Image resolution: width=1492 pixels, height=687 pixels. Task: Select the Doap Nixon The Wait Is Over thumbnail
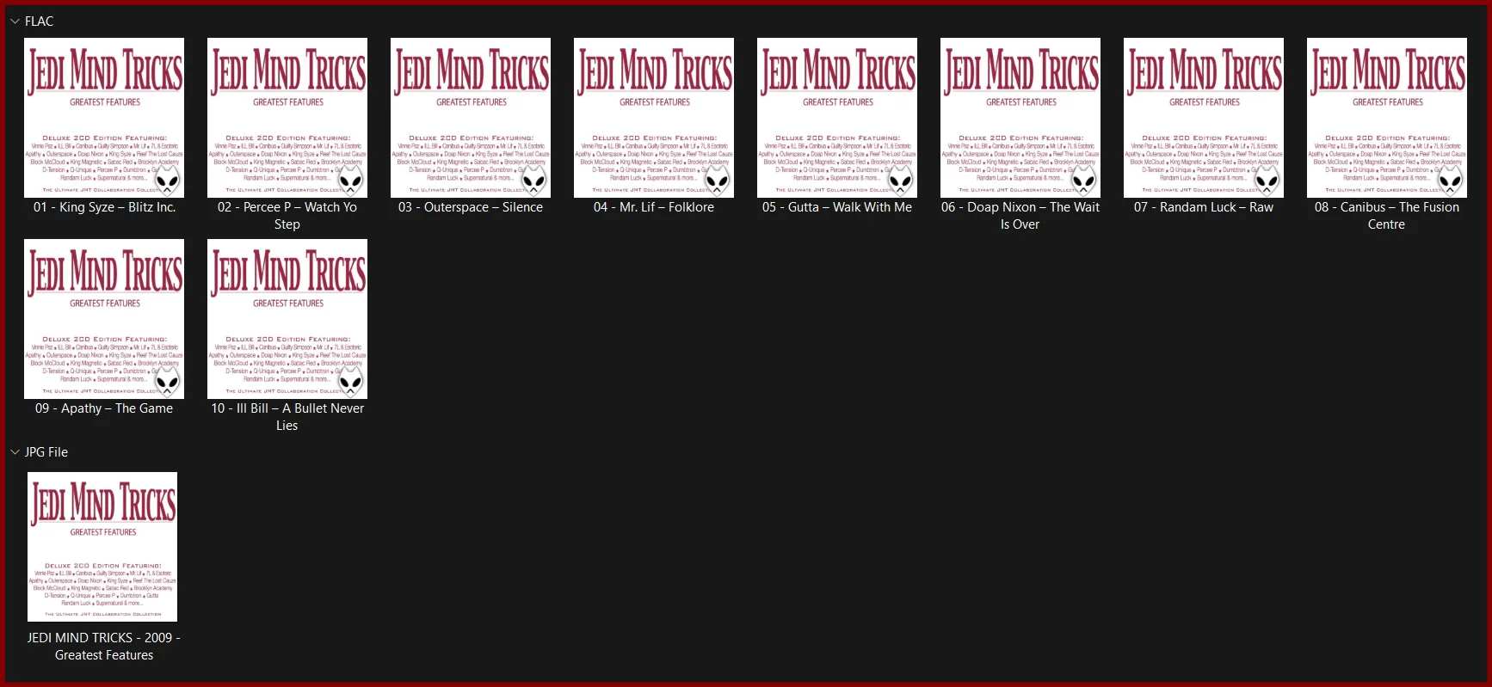tap(1020, 118)
